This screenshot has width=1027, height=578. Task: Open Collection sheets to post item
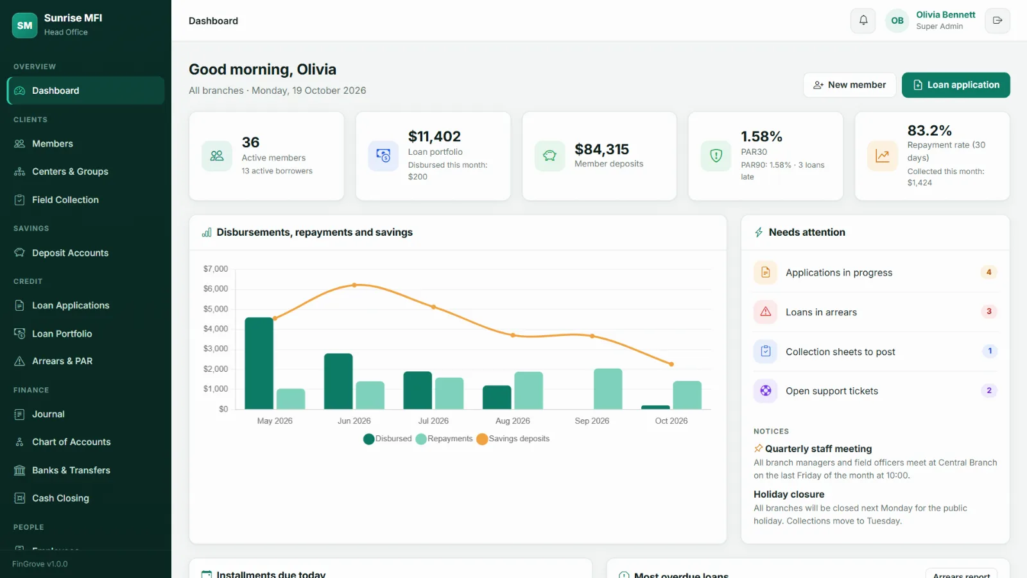tap(875, 351)
